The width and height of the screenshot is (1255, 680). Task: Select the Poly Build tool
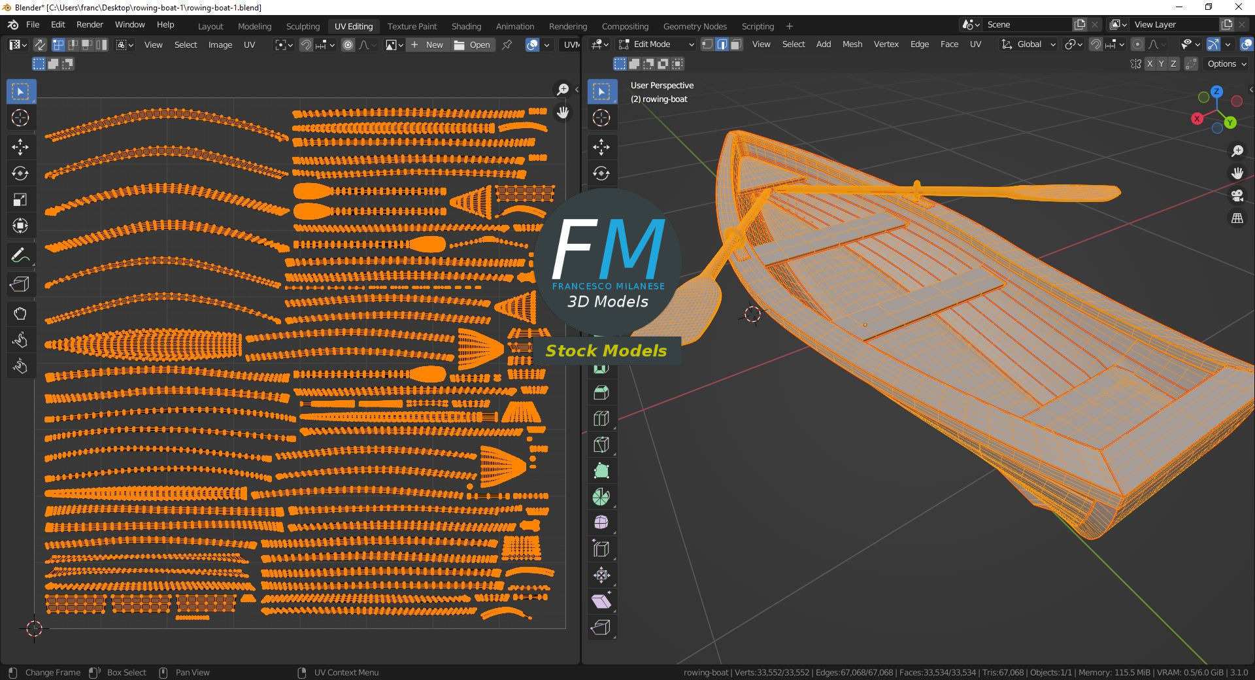click(x=601, y=471)
